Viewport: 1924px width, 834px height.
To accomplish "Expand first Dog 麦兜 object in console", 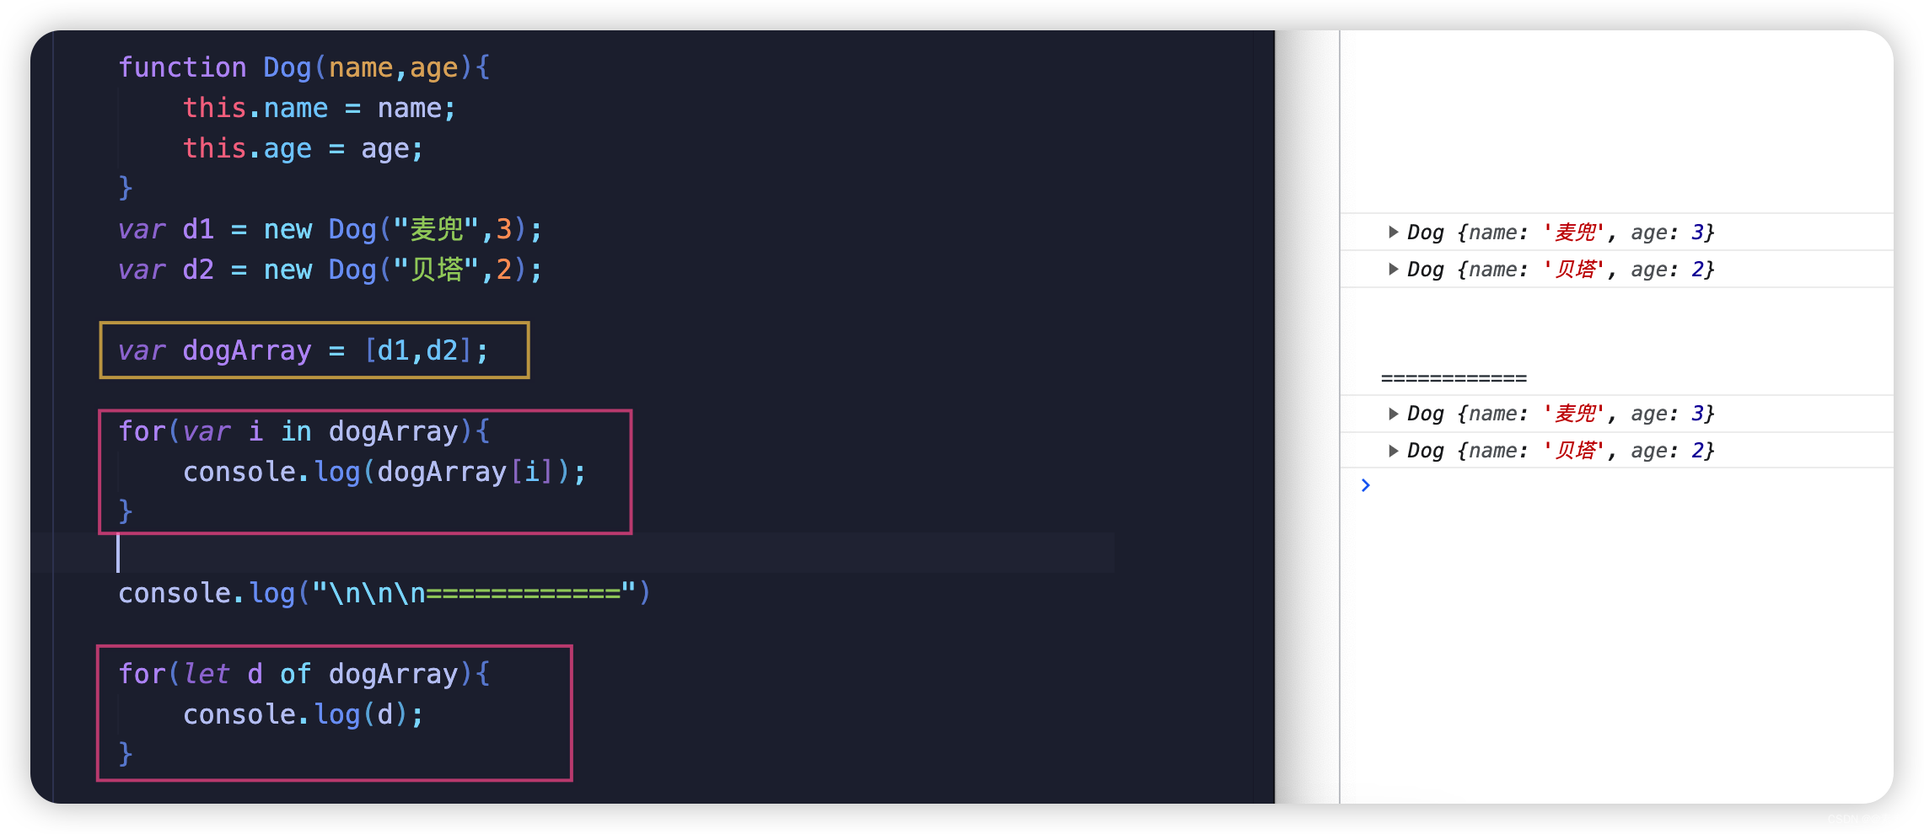I will point(1393,232).
